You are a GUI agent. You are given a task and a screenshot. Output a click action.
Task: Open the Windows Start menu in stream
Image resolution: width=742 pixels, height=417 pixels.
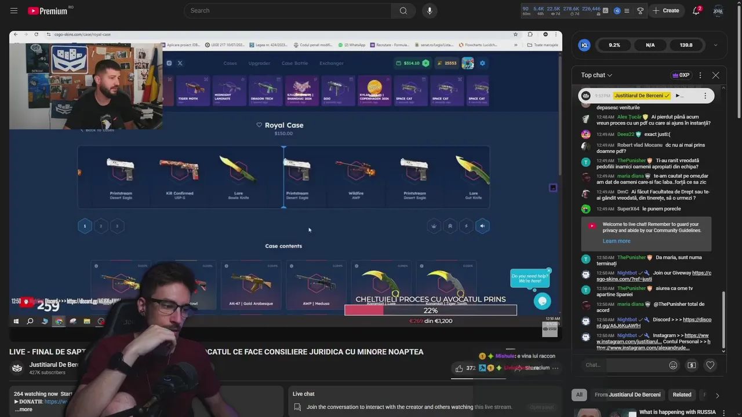pos(16,321)
